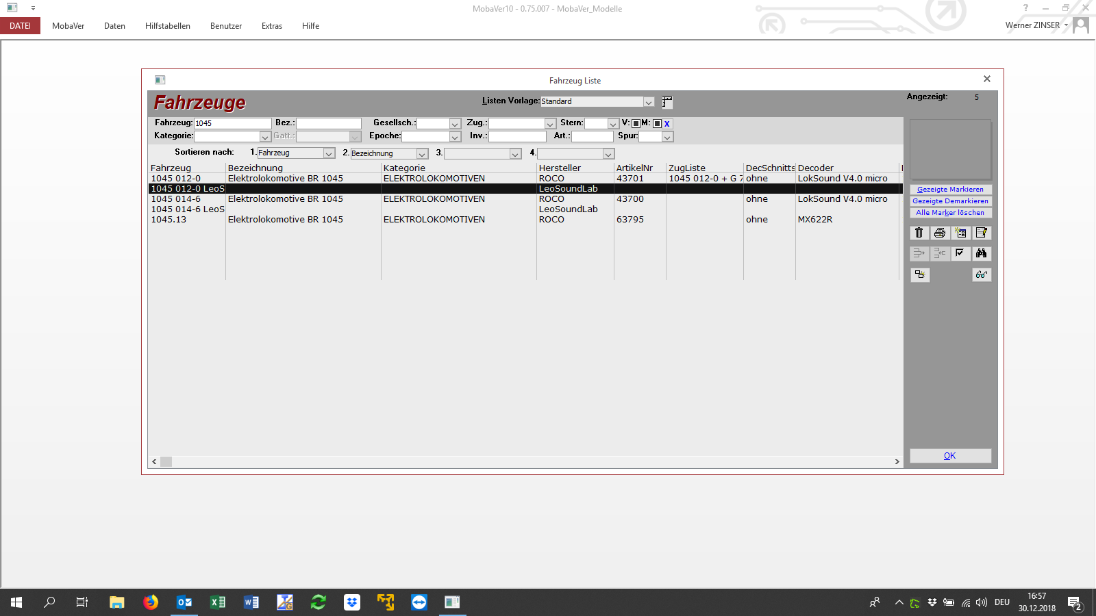The width and height of the screenshot is (1096, 616).
Task: Click the user avatar icon top right
Action: 1081,25
